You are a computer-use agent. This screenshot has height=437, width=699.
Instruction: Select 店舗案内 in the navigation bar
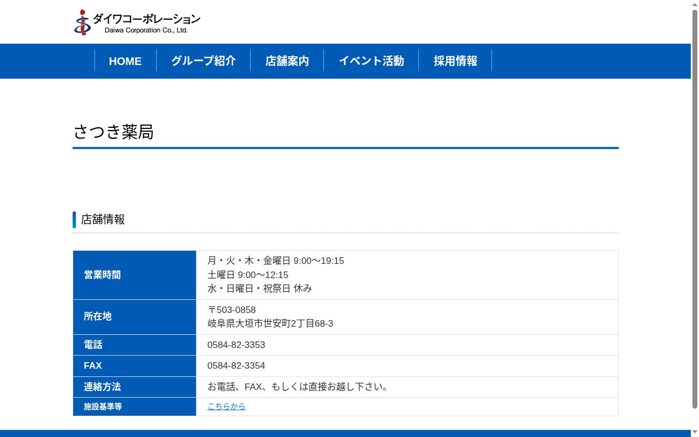point(287,61)
